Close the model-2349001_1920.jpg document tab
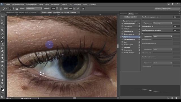Image resolution: width=181 pixels, height=102 pixels. pos(79,12)
